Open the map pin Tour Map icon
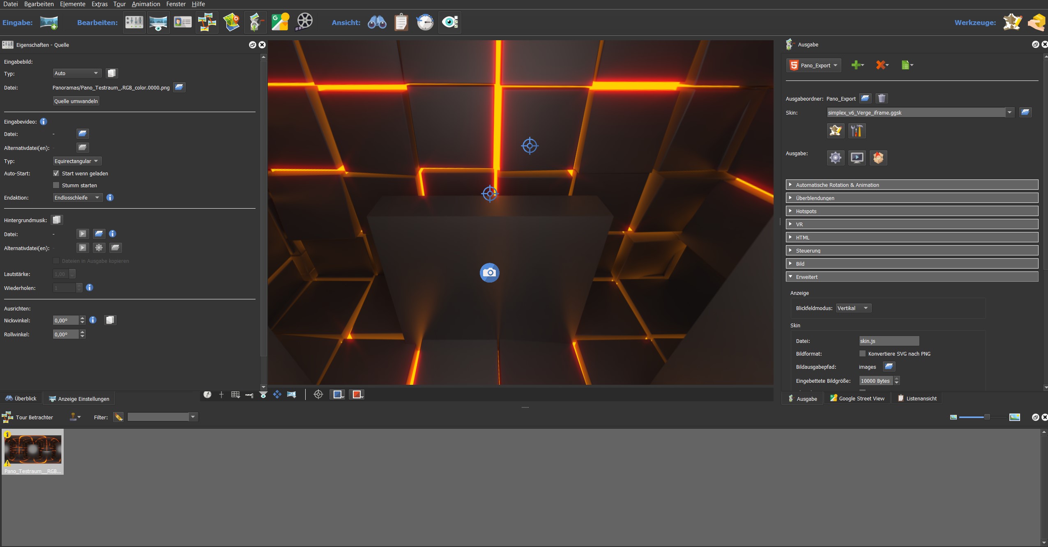1048x547 pixels. pos(231,22)
